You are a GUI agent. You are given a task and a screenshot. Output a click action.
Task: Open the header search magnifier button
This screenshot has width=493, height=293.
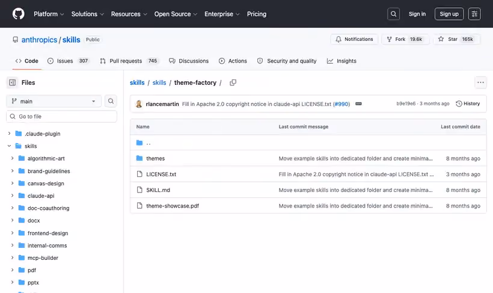tap(393, 14)
